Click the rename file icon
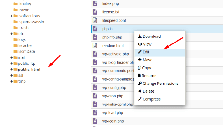The width and height of the screenshot is (223, 127). [139, 76]
